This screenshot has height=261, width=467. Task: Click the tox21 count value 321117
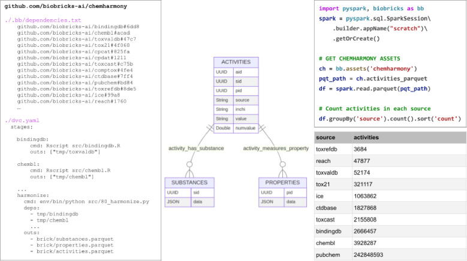click(363, 184)
